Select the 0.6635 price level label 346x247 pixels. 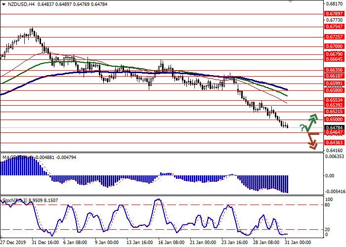click(x=334, y=70)
